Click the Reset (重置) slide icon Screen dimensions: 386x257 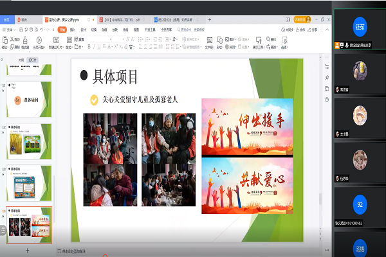click(x=77, y=39)
